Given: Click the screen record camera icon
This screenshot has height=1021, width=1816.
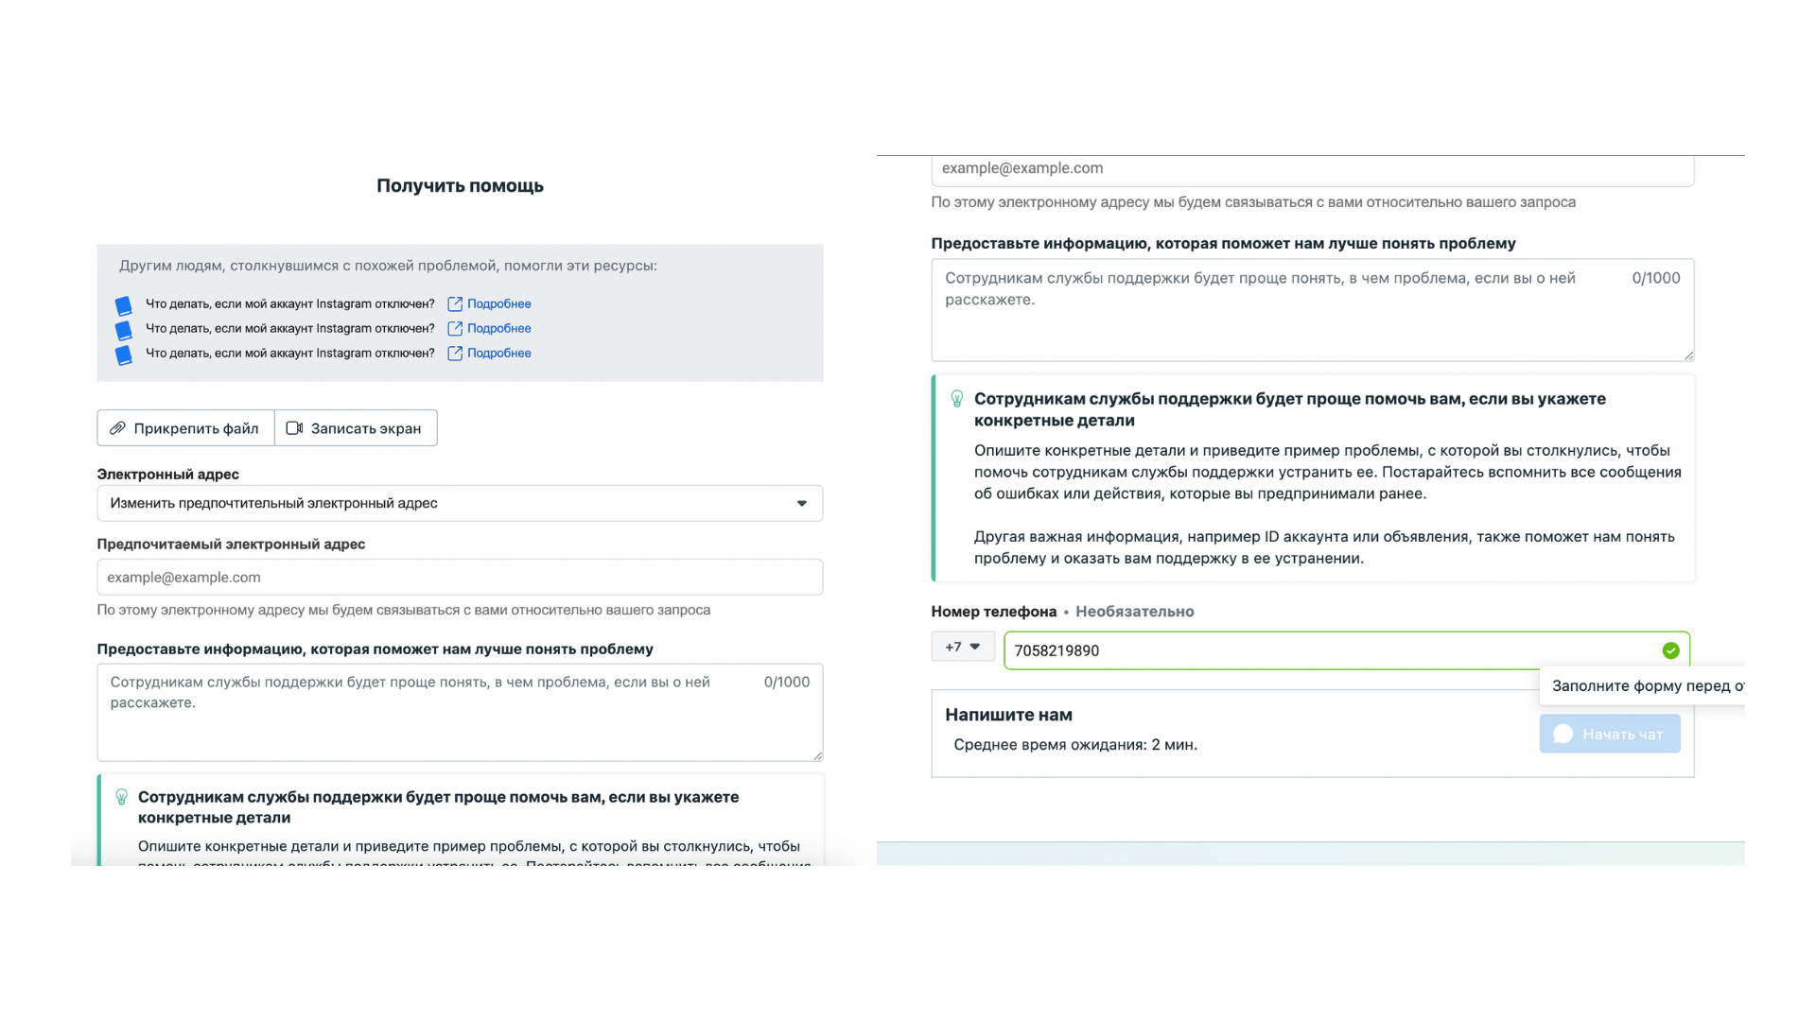Looking at the screenshot, I should tap(294, 428).
